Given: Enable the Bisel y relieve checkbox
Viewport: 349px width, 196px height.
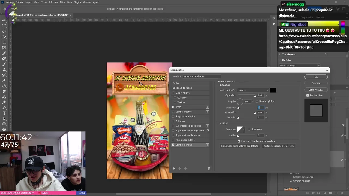Looking at the screenshot, I should 173,93.
